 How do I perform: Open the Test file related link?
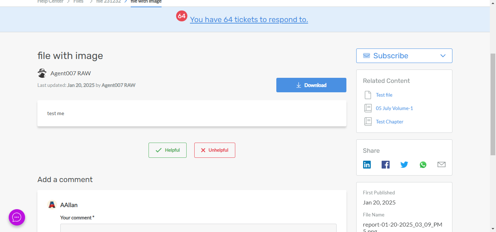[x=384, y=95]
